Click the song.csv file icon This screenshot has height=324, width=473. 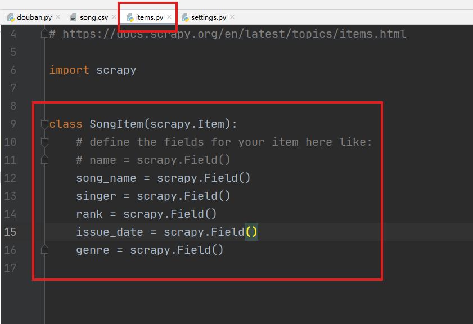tap(73, 17)
